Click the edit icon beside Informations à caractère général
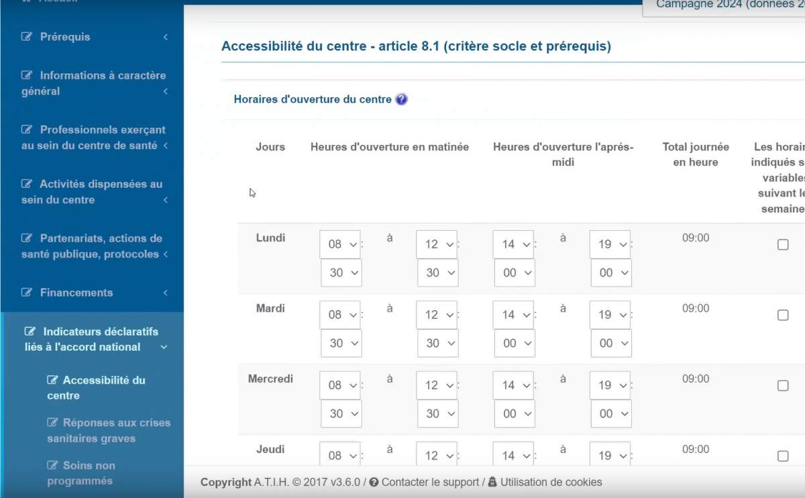Screen dimensions: 805x498 (27, 75)
